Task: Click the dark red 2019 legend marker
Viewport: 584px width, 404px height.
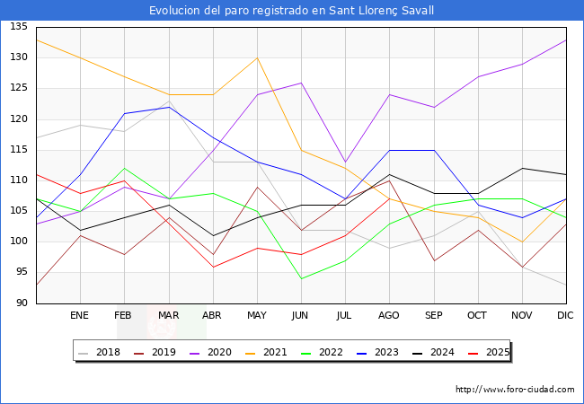Action: pos(138,353)
